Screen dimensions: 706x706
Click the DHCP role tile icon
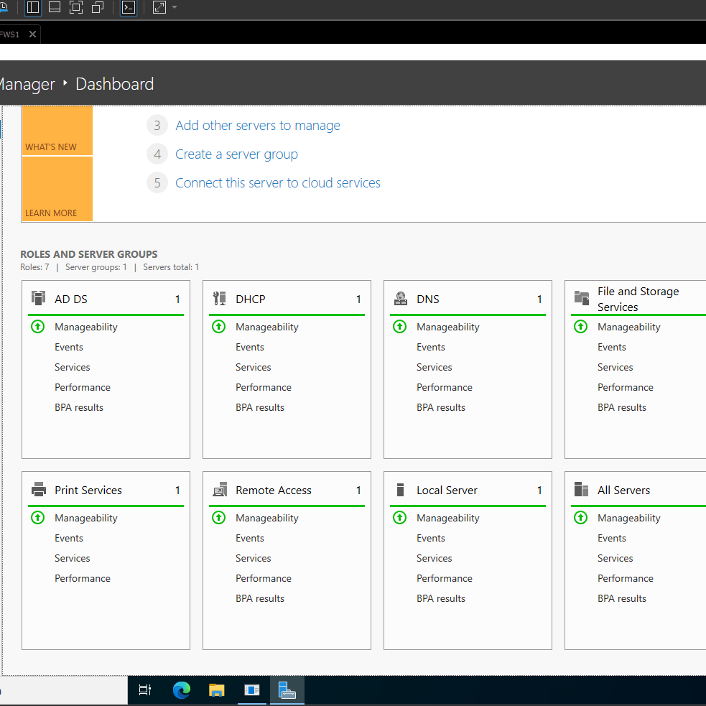tap(220, 299)
